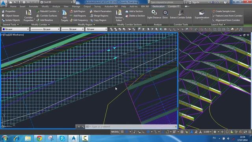Click the volume icon in system tray
The image size is (252, 142).
(x=228, y=138)
